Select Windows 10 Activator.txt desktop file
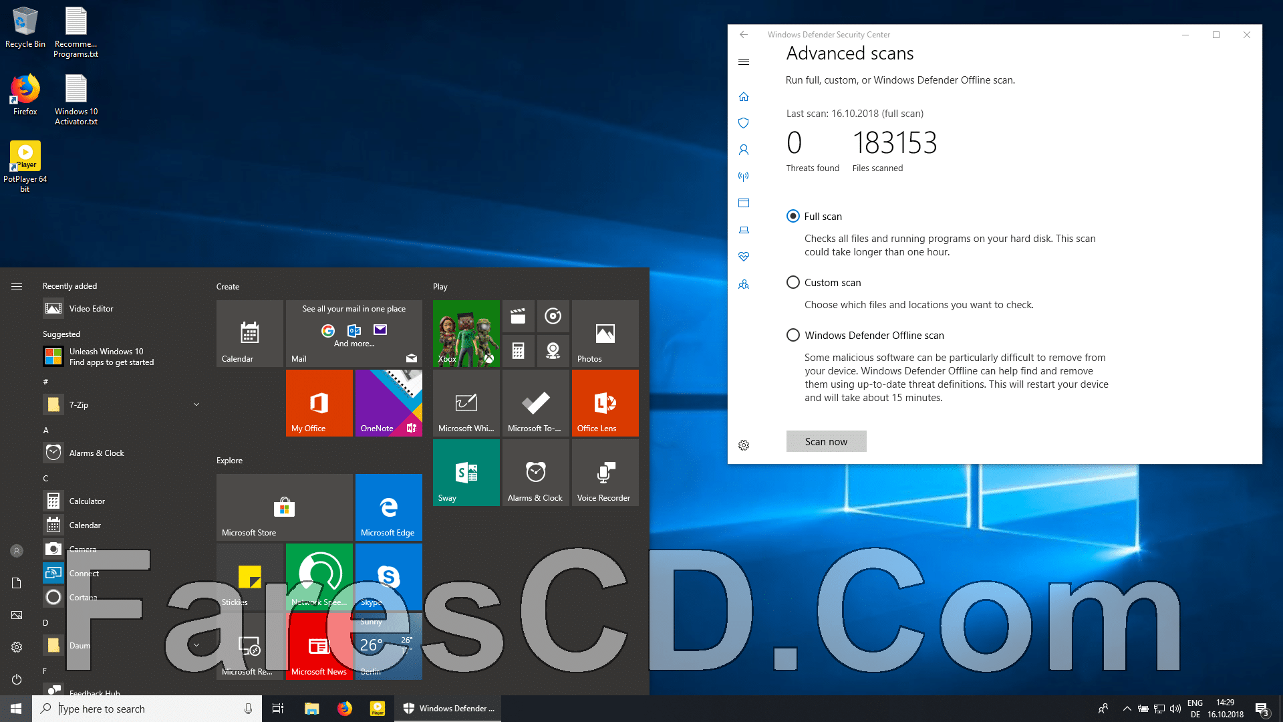Viewport: 1283px width, 722px height. 76,100
